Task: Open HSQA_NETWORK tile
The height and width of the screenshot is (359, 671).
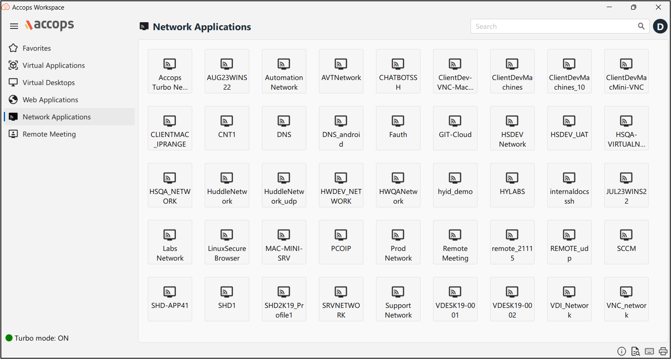Action: pyautogui.click(x=170, y=185)
